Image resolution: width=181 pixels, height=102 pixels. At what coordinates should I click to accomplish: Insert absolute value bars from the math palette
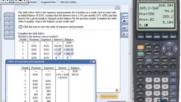(x=11, y=24)
